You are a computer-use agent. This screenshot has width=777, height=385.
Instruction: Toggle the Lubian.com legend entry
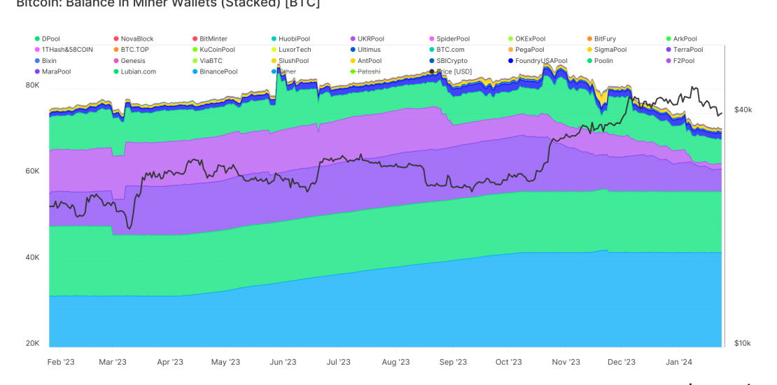138,72
